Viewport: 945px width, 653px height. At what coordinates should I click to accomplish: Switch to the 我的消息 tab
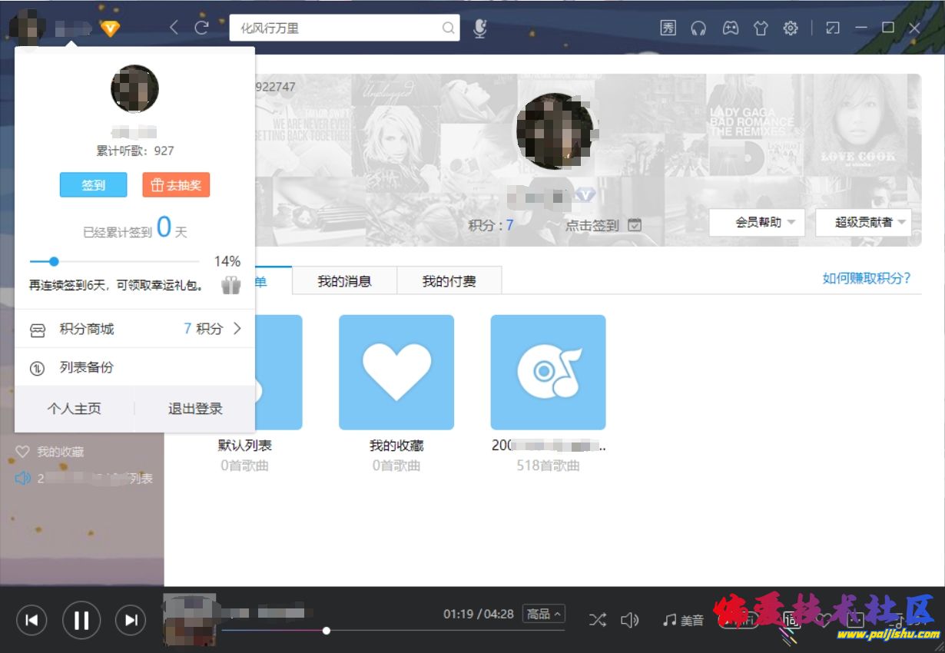(344, 280)
